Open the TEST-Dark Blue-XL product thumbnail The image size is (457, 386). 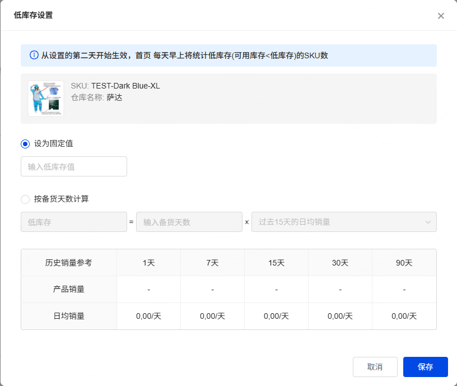pos(46,99)
